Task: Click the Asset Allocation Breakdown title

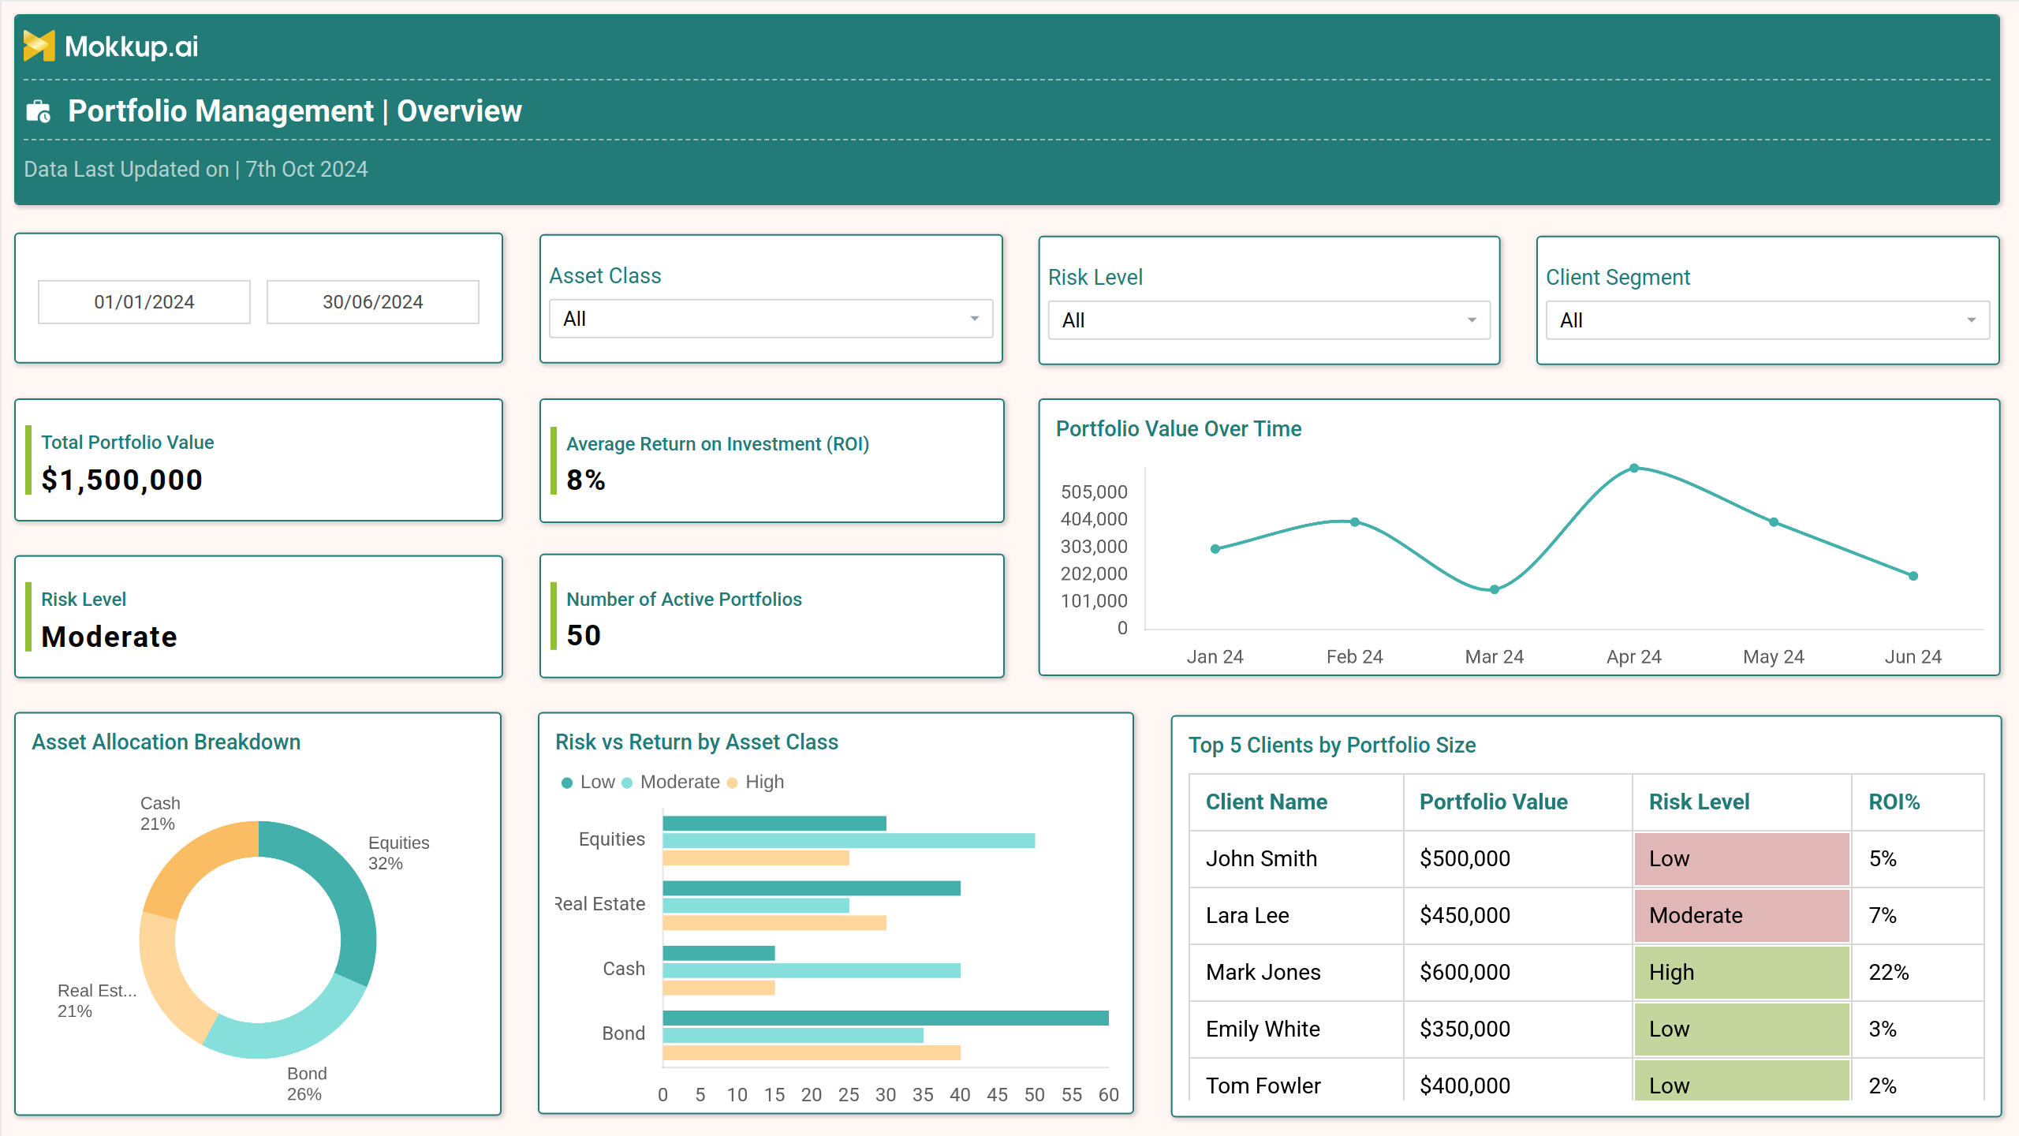Action: (x=166, y=742)
